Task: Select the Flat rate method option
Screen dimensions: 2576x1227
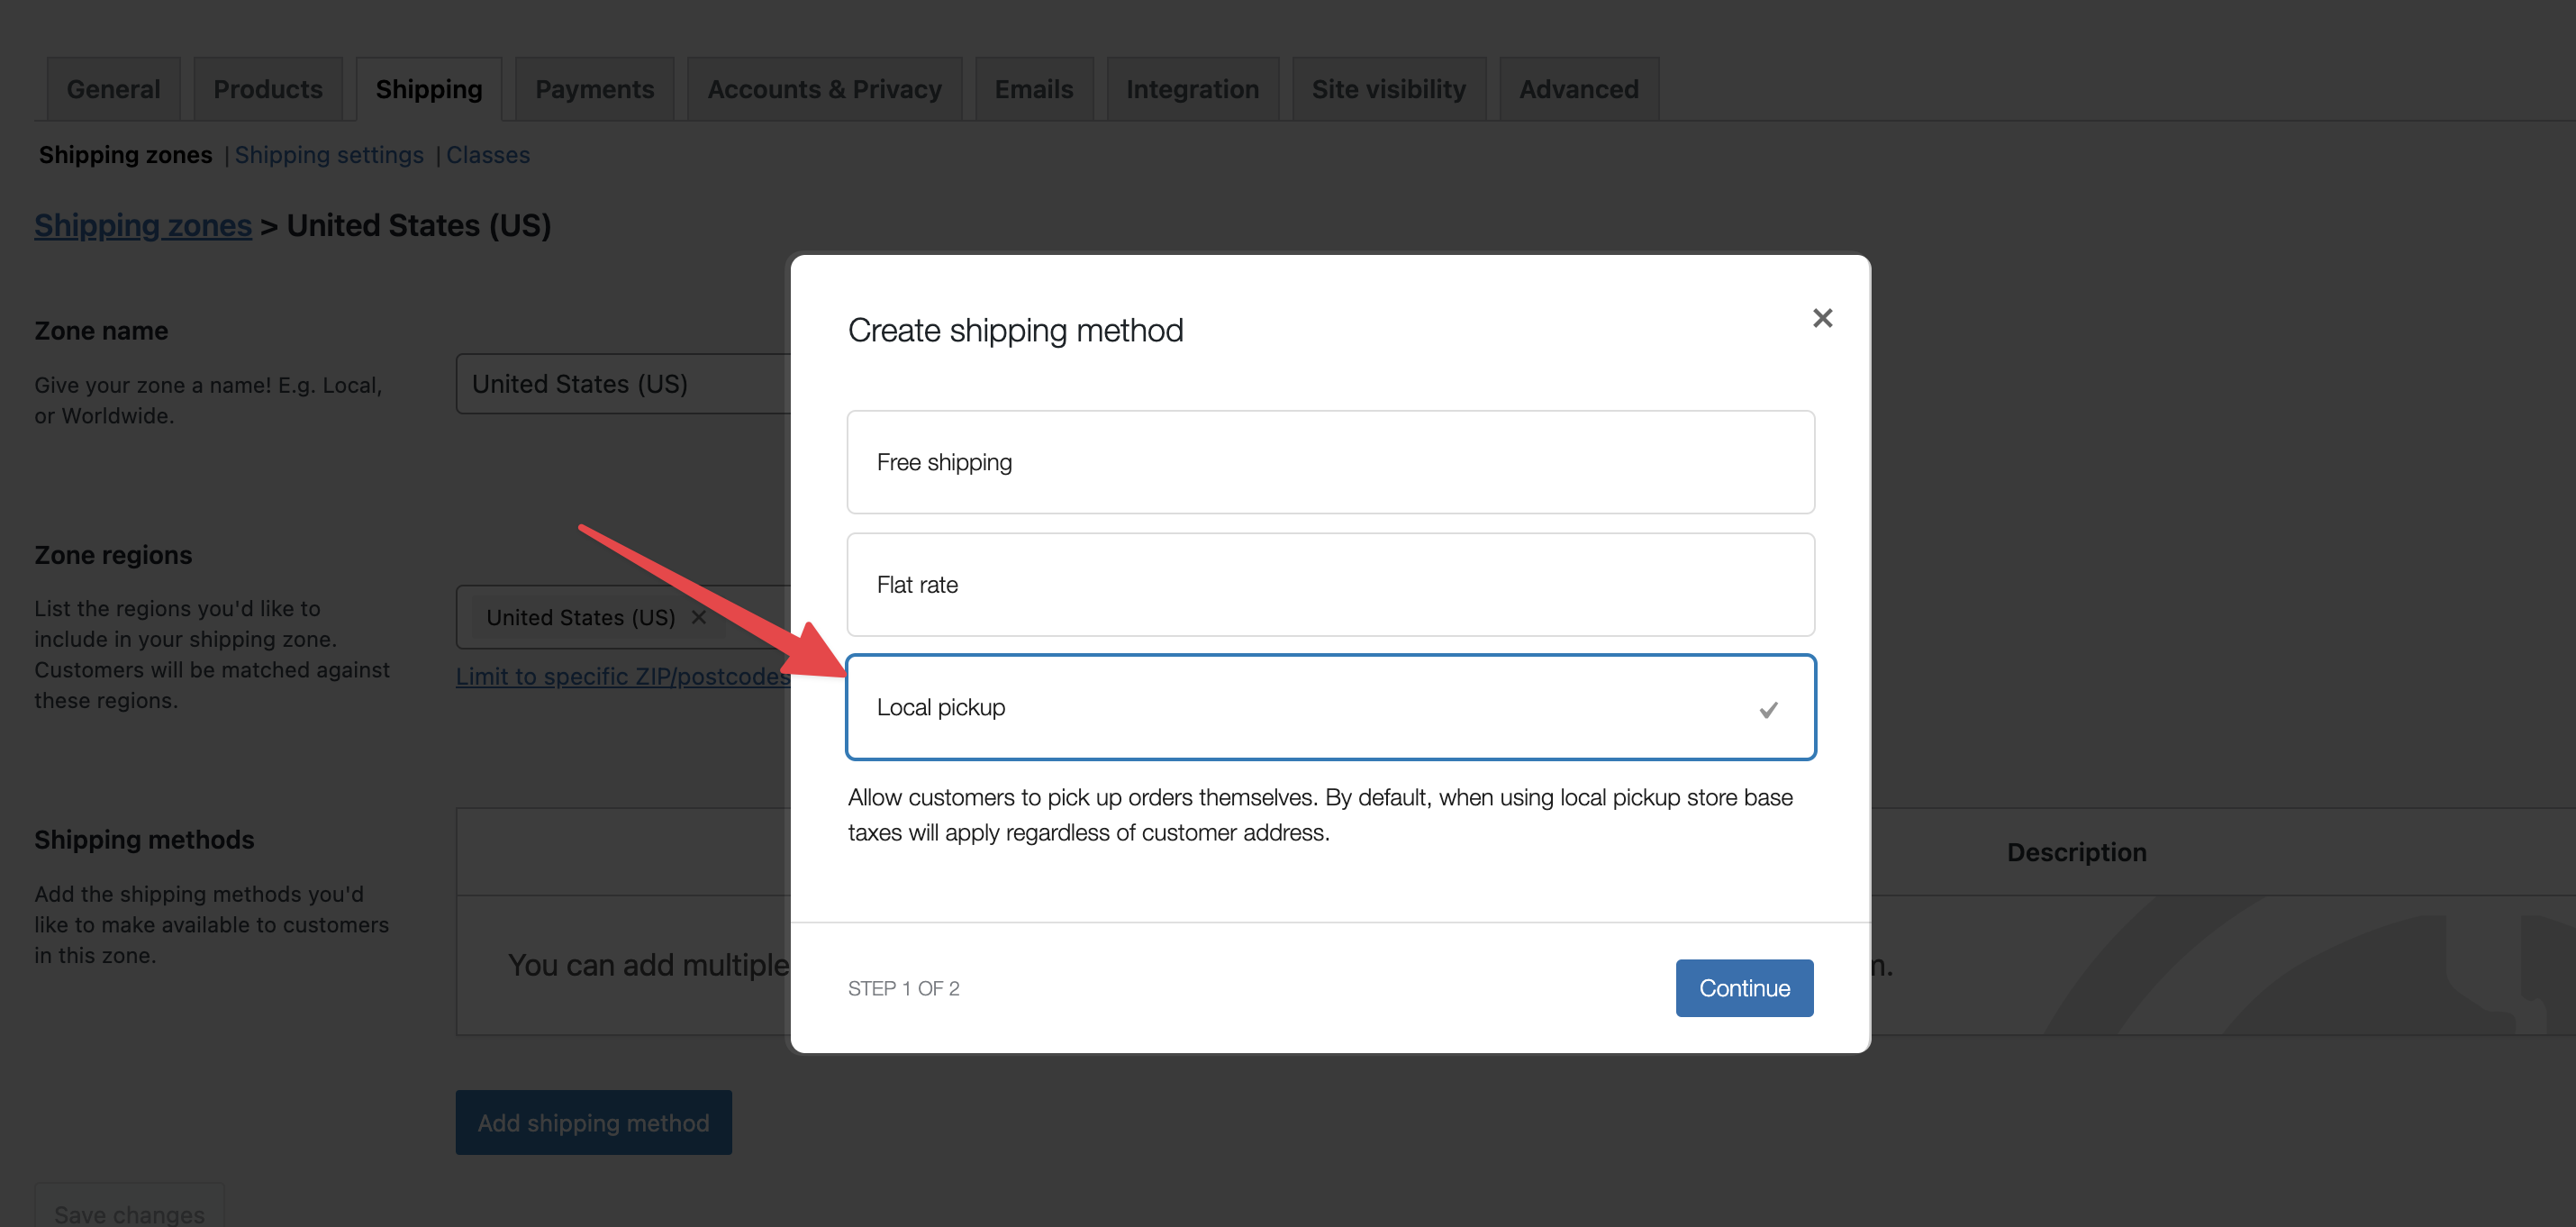Action: [1330, 584]
